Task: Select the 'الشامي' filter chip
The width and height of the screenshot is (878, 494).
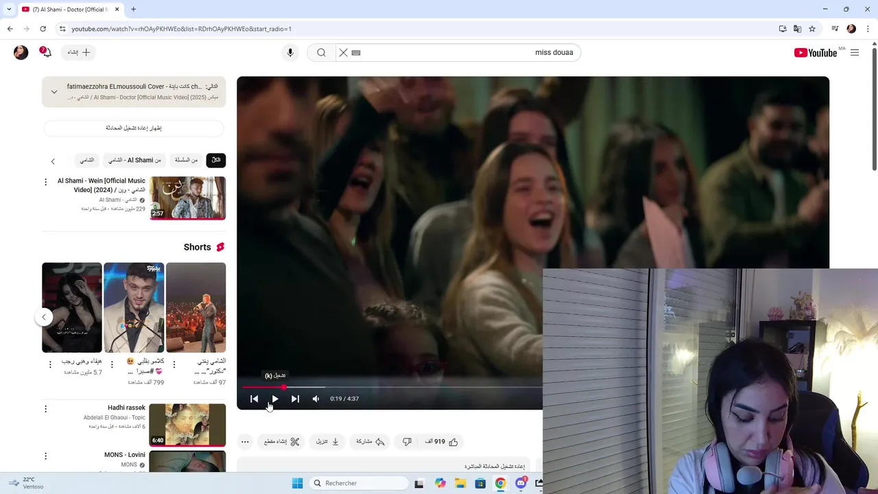Action: [x=87, y=160]
